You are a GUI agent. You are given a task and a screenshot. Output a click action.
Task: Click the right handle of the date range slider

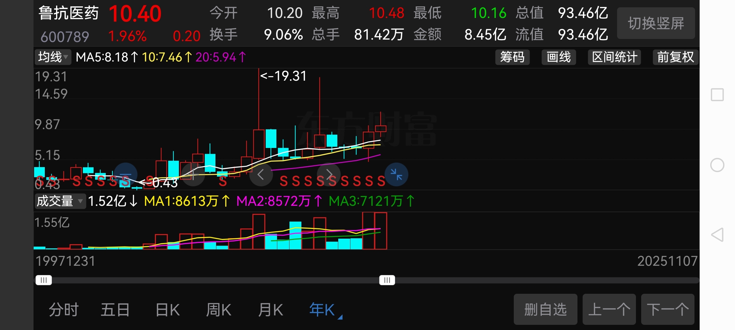coord(387,280)
